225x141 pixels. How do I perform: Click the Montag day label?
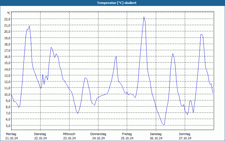pyautogui.click(x=11, y=134)
